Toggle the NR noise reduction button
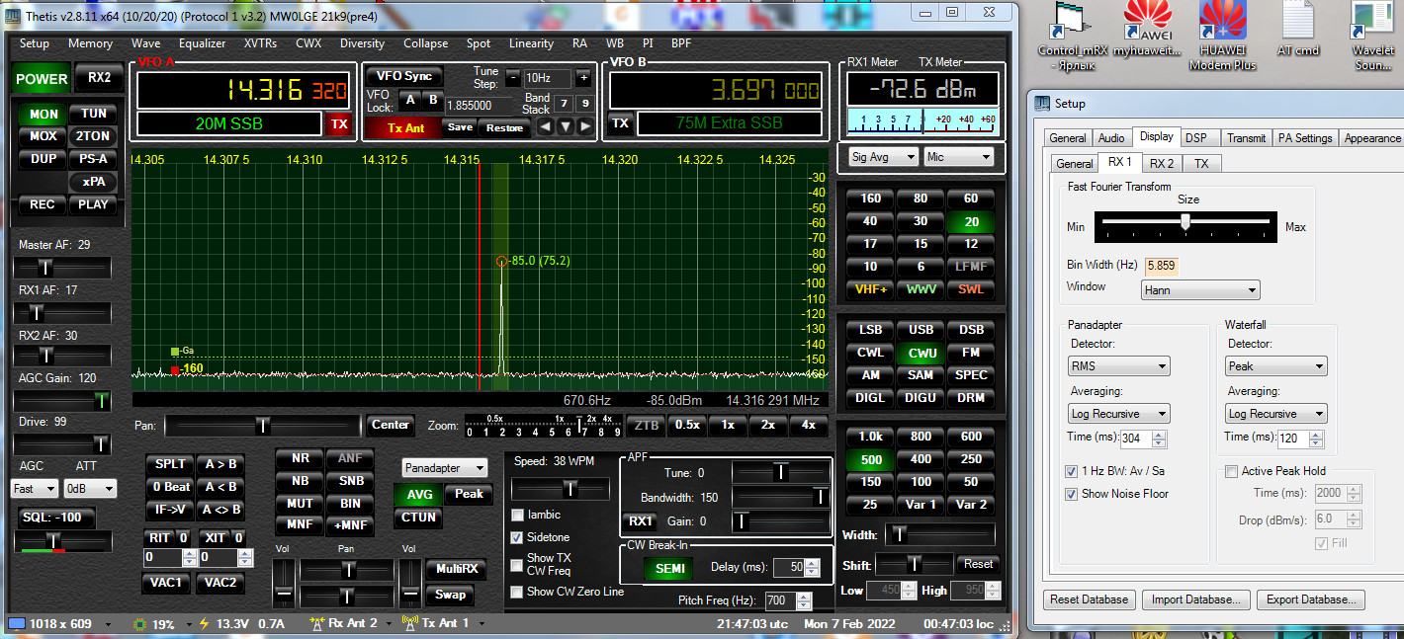Screen dimensions: 1404x639 (300, 458)
